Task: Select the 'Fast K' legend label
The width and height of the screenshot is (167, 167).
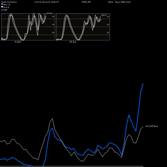Action: click(x=6, y=7)
